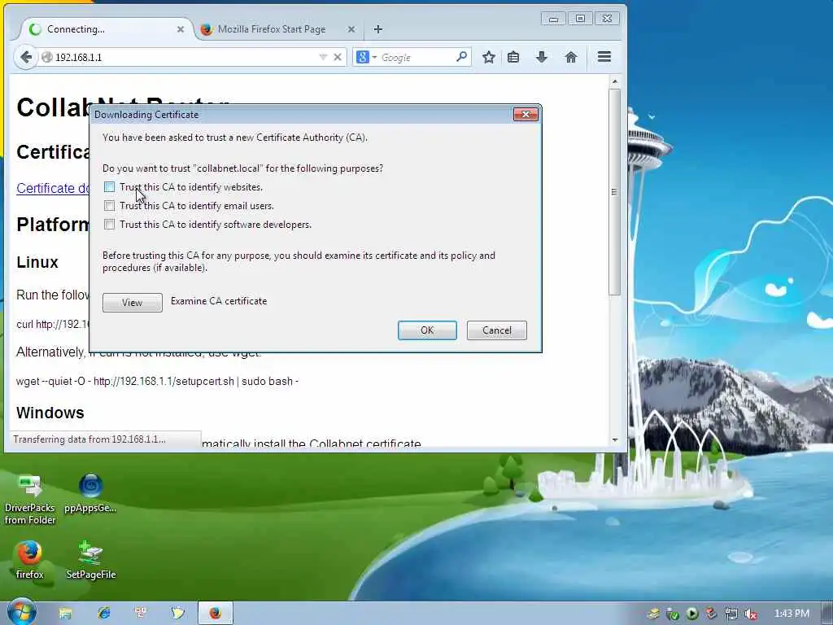
Task: Close the Connecting... tab
Action: coord(181,29)
